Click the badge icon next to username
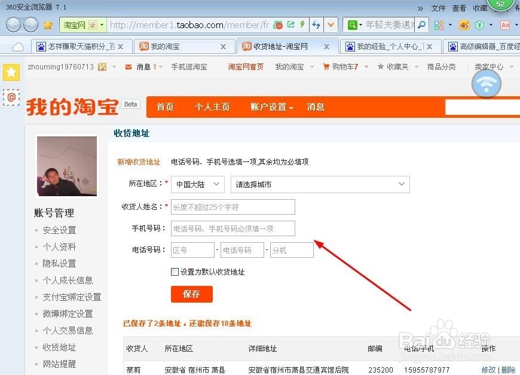Image resolution: width=520 pixels, height=375 pixels. pos(102,67)
